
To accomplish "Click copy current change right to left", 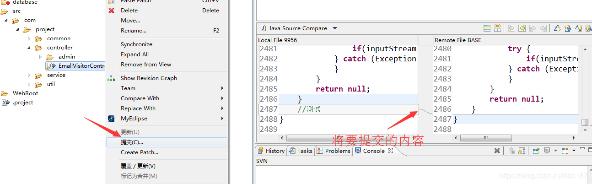I will (543, 28).
